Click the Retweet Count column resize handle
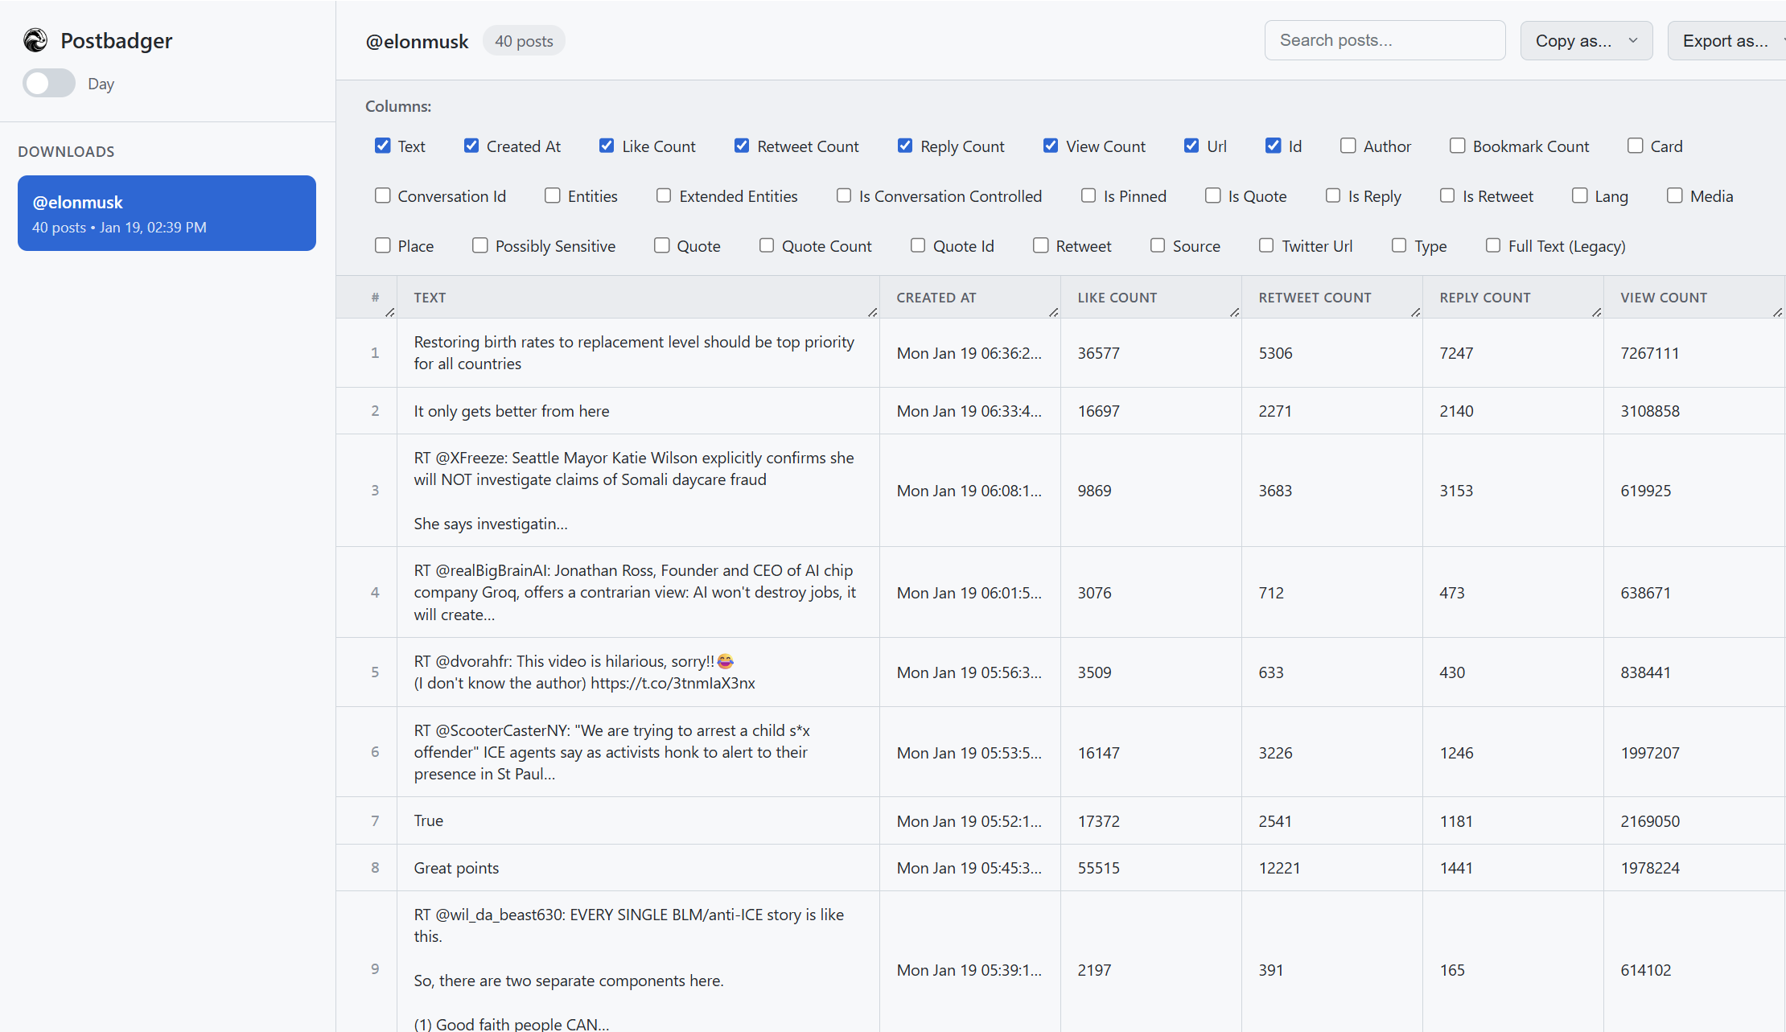 tap(1416, 312)
